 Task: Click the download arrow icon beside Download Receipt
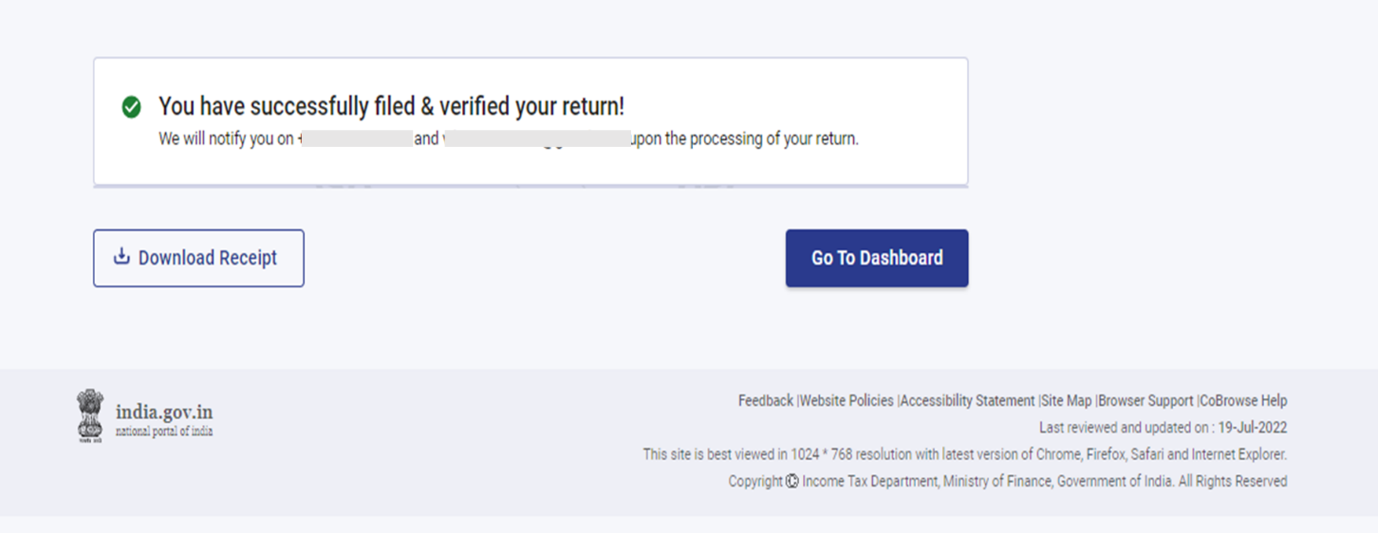coord(121,256)
